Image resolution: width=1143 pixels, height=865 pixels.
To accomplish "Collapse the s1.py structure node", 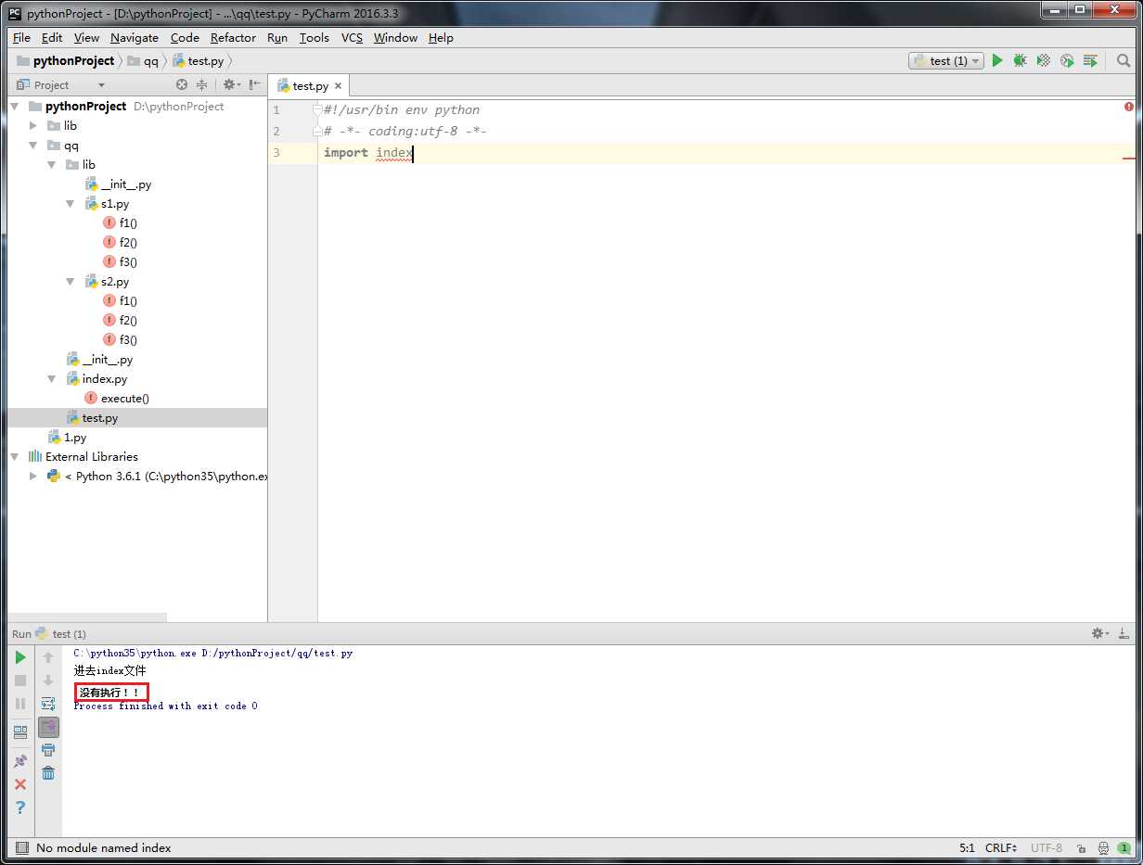I will pyautogui.click(x=71, y=204).
